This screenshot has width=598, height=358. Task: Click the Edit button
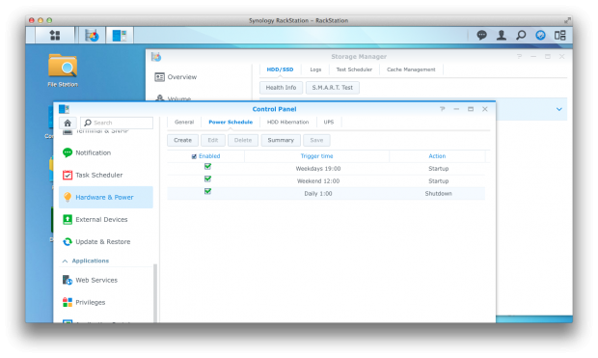[213, 141]
